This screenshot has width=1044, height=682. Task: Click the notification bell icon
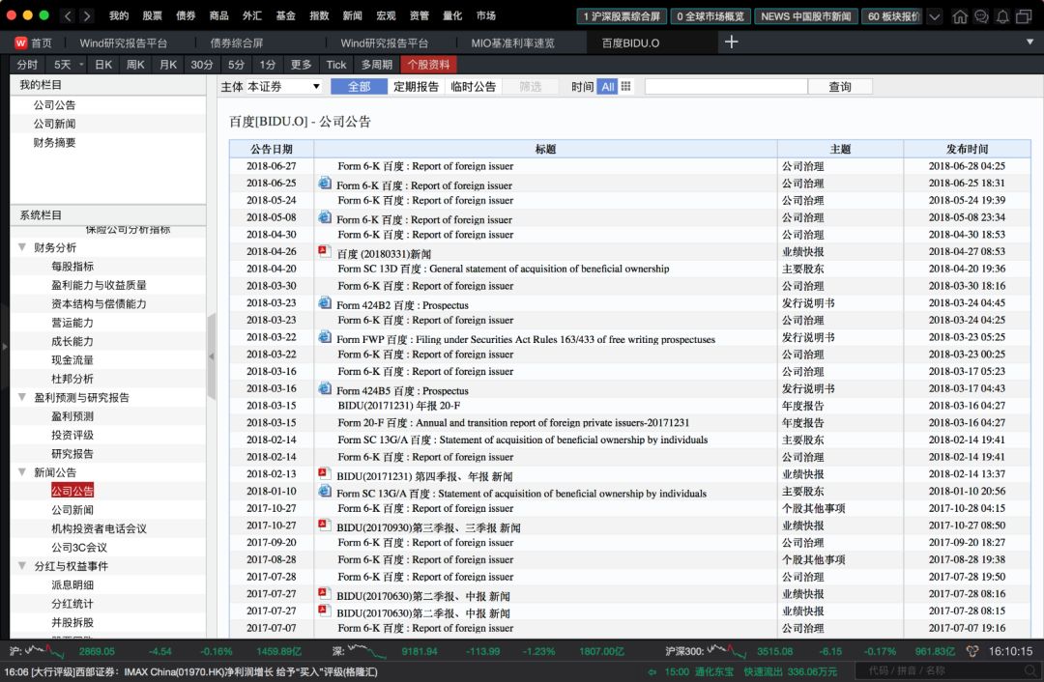(1002, 16)
